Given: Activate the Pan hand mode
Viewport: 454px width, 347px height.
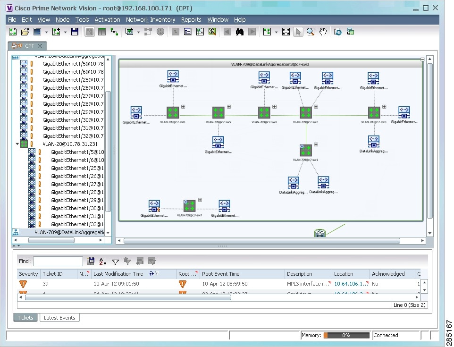Looking at the screenshot, I should (322, 32).
